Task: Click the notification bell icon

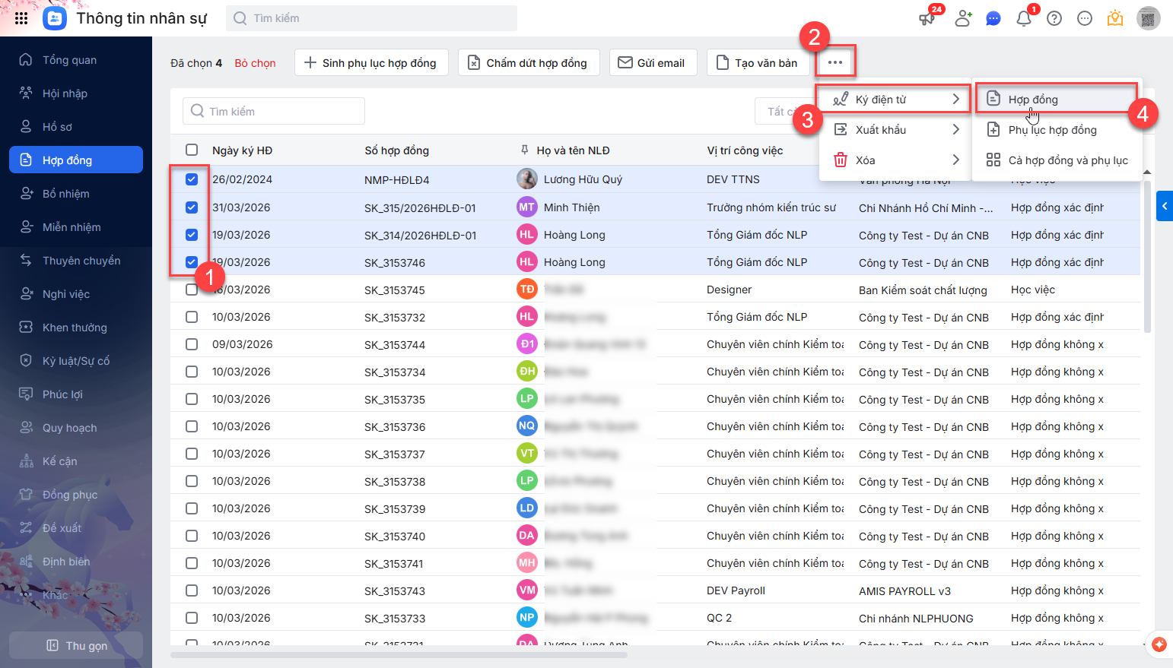Action: pyautogui.click(x=1024, y=18)
